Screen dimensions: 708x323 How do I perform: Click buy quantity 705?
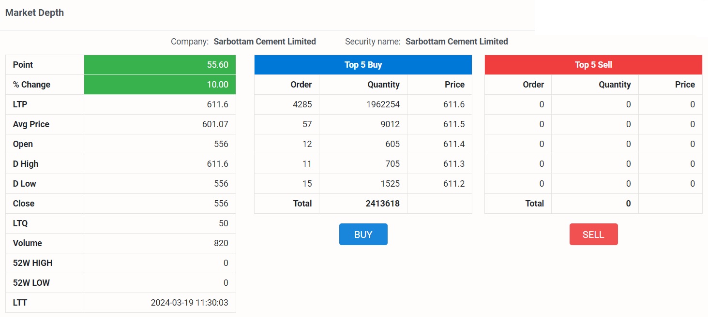[x=392, y=164]
